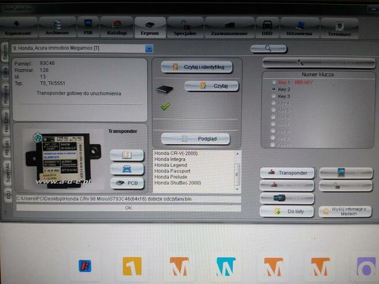Image resolution: width=379 pixels, height=284 pixels.
Task: Click the Transponder button
Action: coord(287,173)
